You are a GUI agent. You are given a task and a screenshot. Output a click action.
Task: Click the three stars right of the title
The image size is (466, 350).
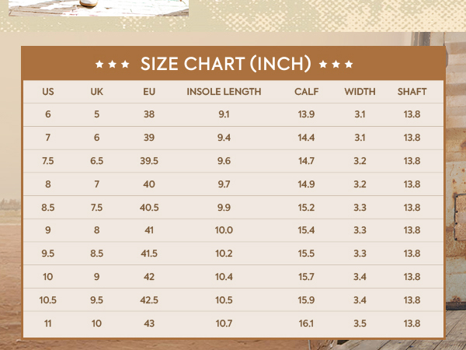[x=336, y=64]
